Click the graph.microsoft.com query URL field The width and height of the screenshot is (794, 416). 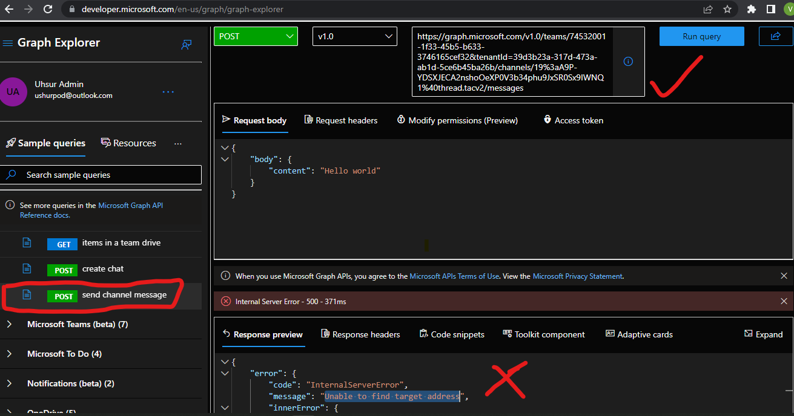(512, 62)
